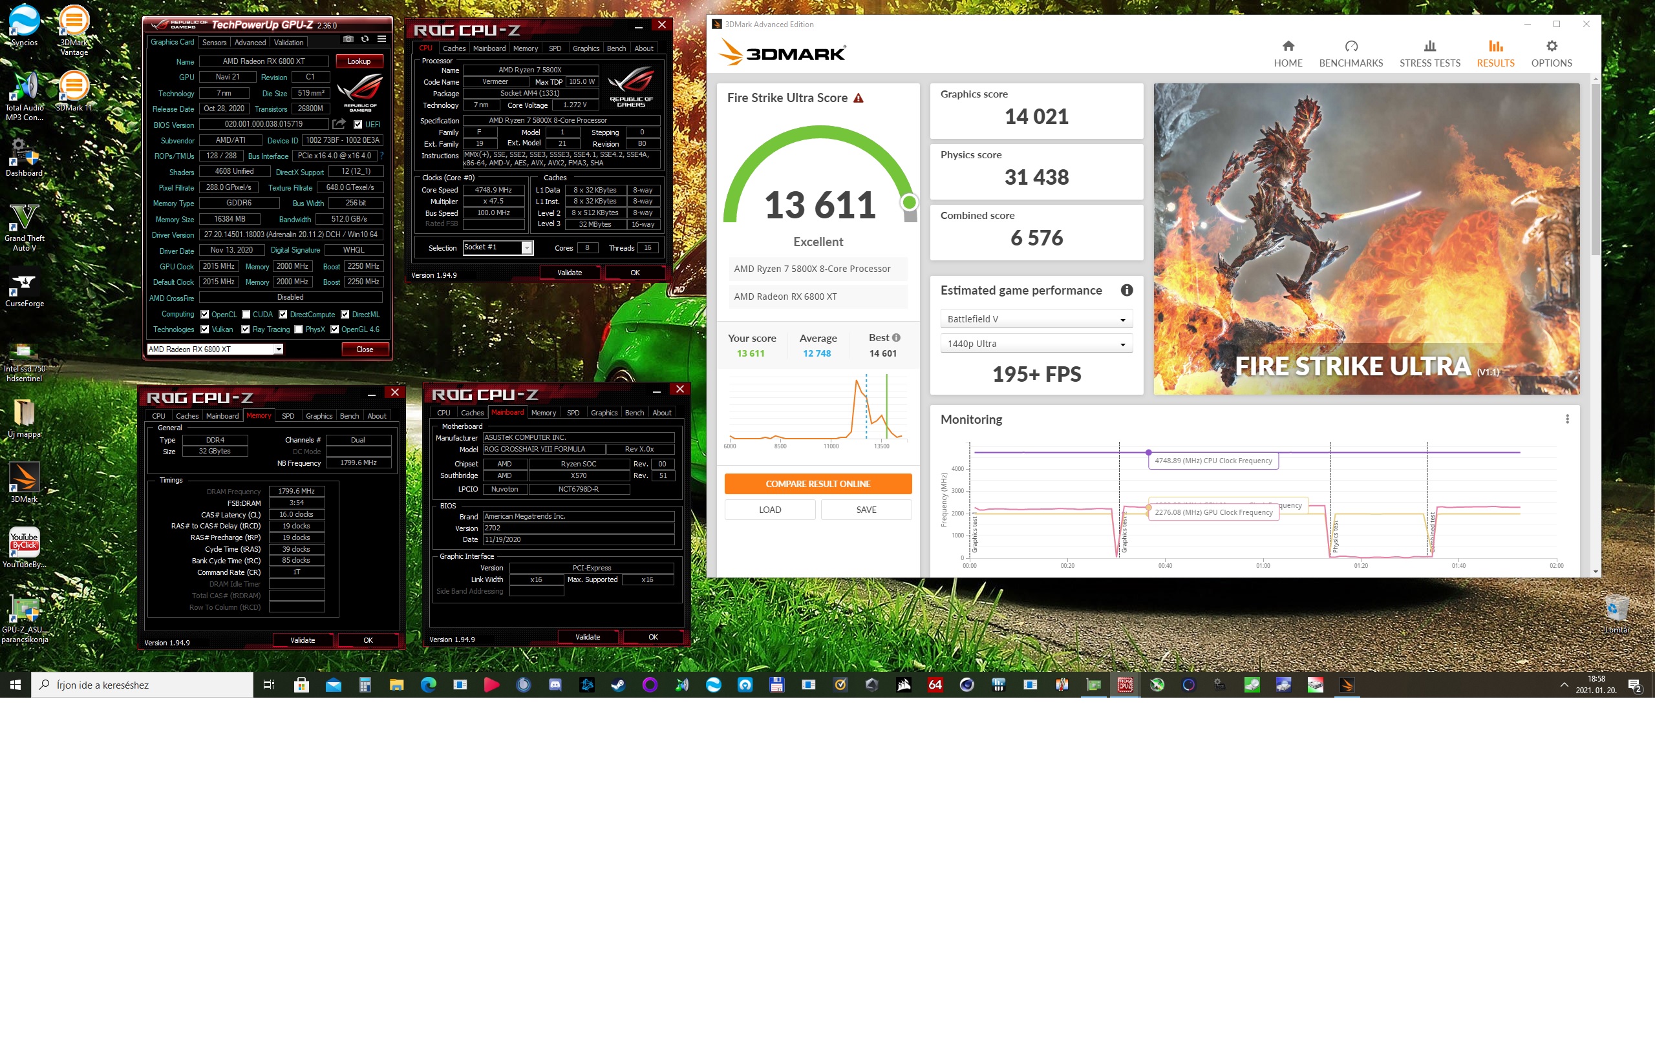Open the Monitoring three-dot menu

(1567, 419)
